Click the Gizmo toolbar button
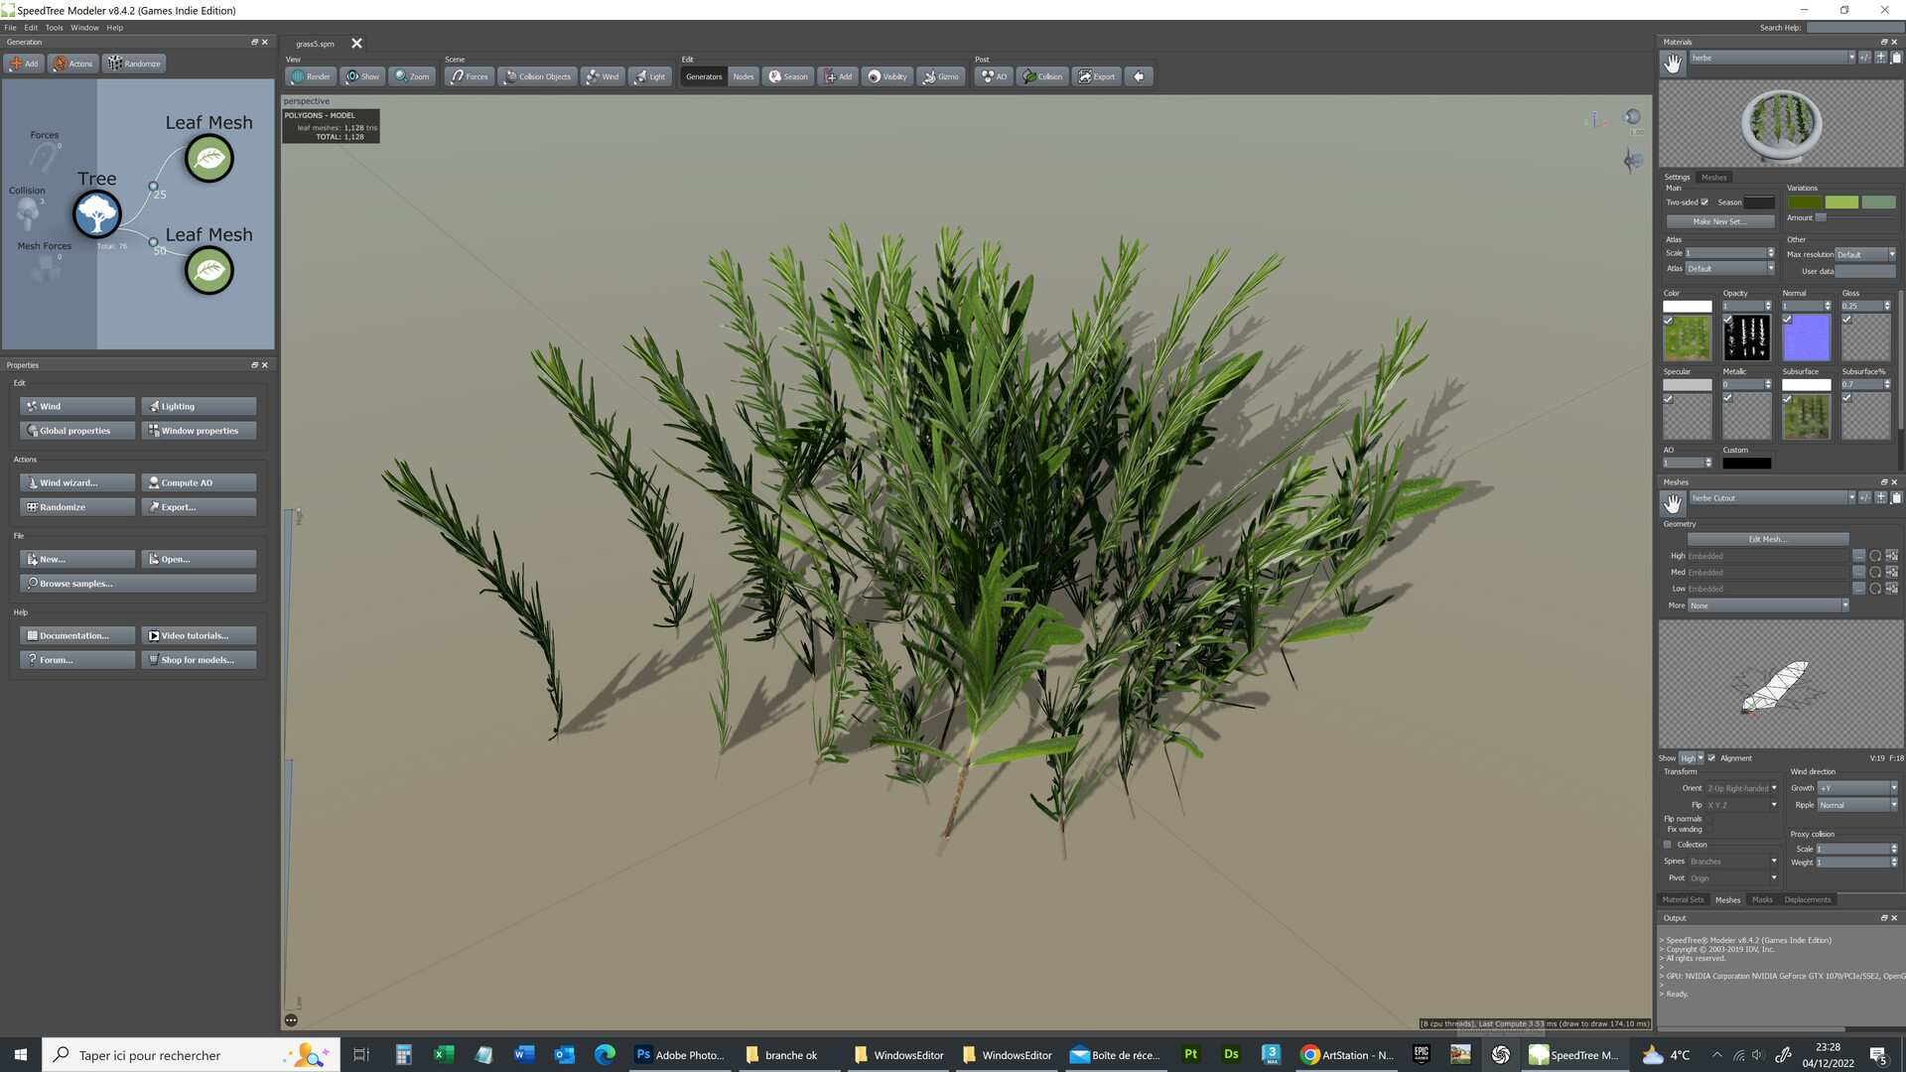 pyautogui.click(x=940, y=76)
